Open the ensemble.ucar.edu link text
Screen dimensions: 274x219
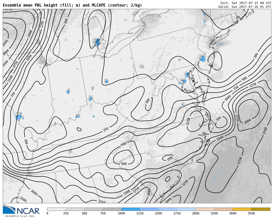point(20,216)
